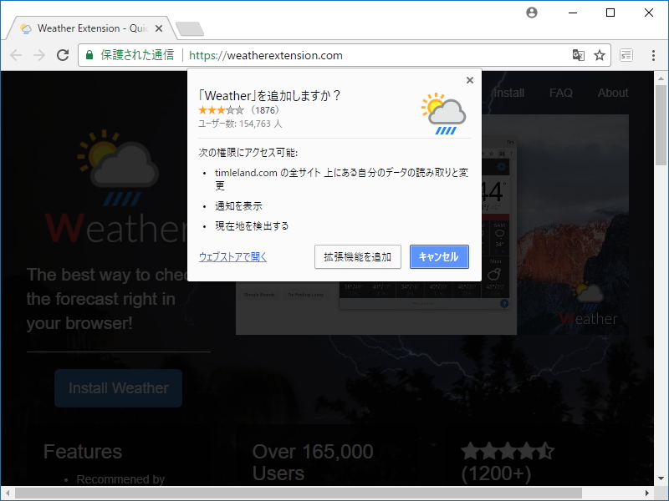
Task: Reload the weatherextension.com page
Action: pyautogui.click(x=62, y=54)
